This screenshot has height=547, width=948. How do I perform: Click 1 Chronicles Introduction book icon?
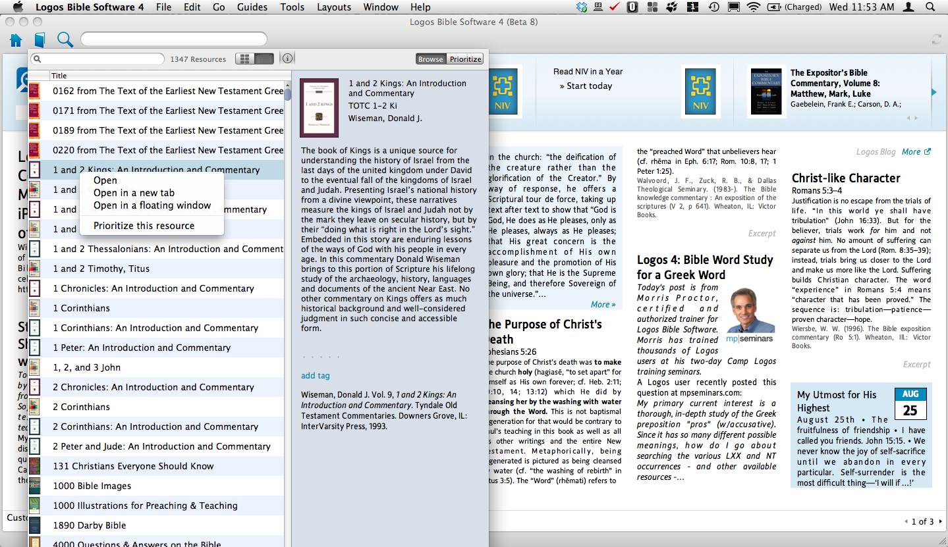pyautogui.click(x=34, y=288)
